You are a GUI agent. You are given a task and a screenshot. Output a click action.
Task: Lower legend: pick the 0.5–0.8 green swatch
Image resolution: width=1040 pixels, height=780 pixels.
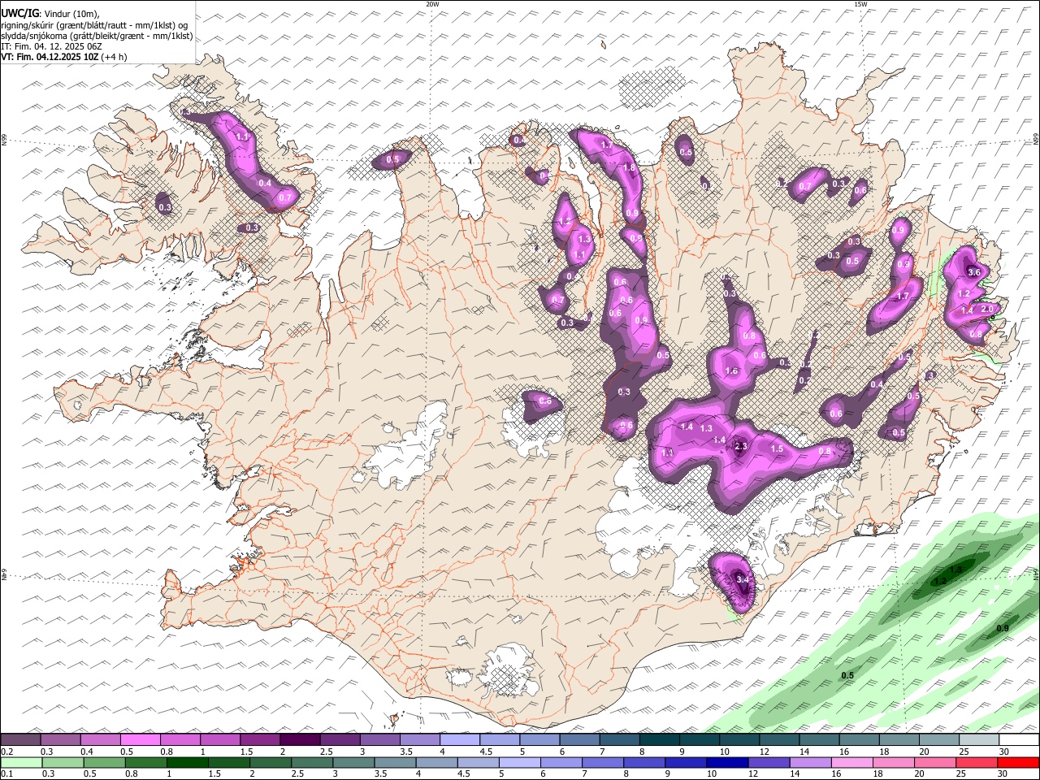coord(104,762)
